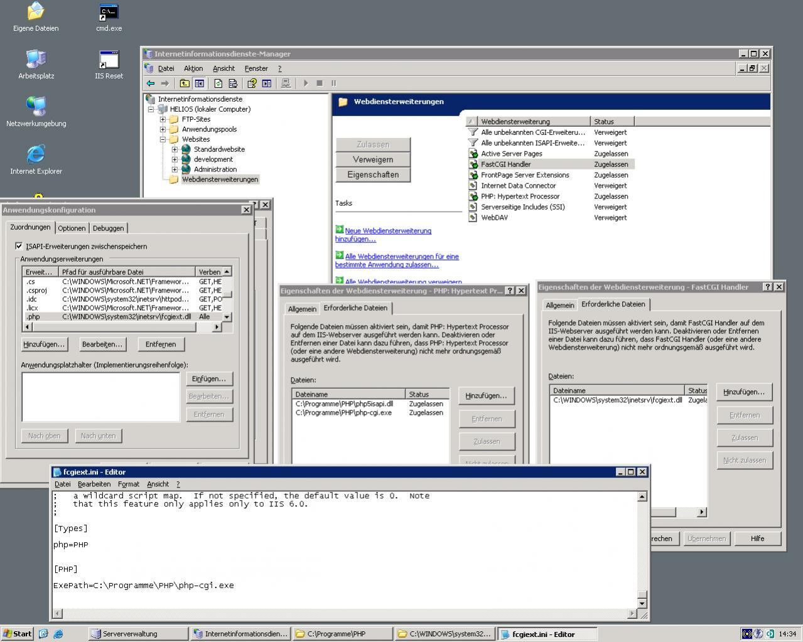Toggle ISAPI-Erweiterungen zwischenspeichern checkbox
Image resolution: width=803 pixels, height=642 pixels.
[x=19, y=246]
